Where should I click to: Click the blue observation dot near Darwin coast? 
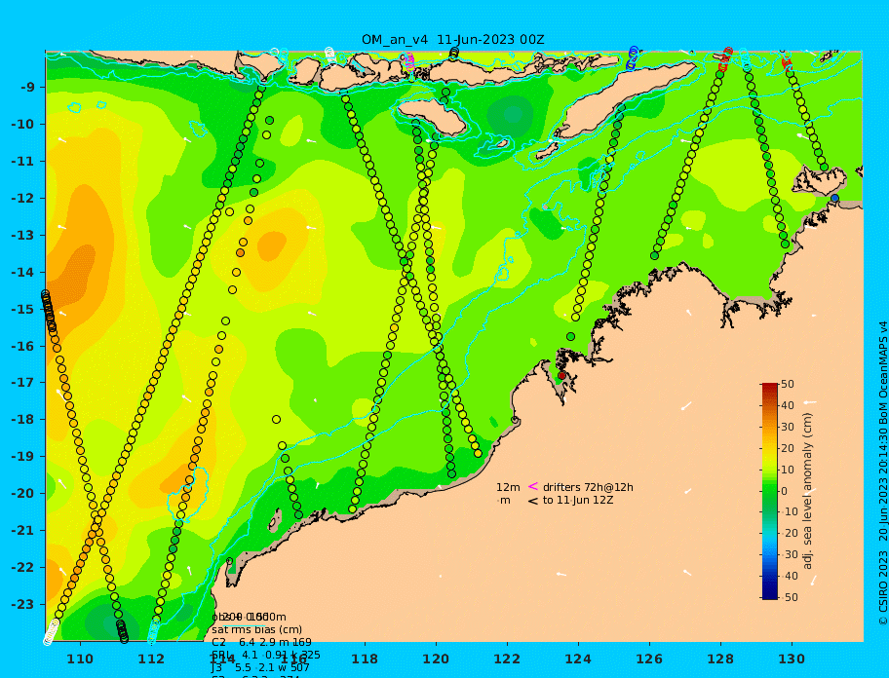834,198
